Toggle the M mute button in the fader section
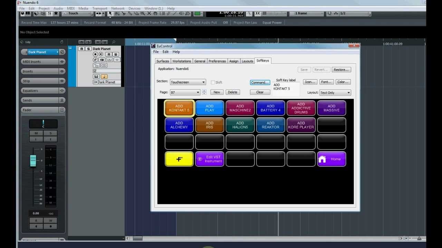The height and width of the screenshot is (248, 442). [x=36, y=133]
